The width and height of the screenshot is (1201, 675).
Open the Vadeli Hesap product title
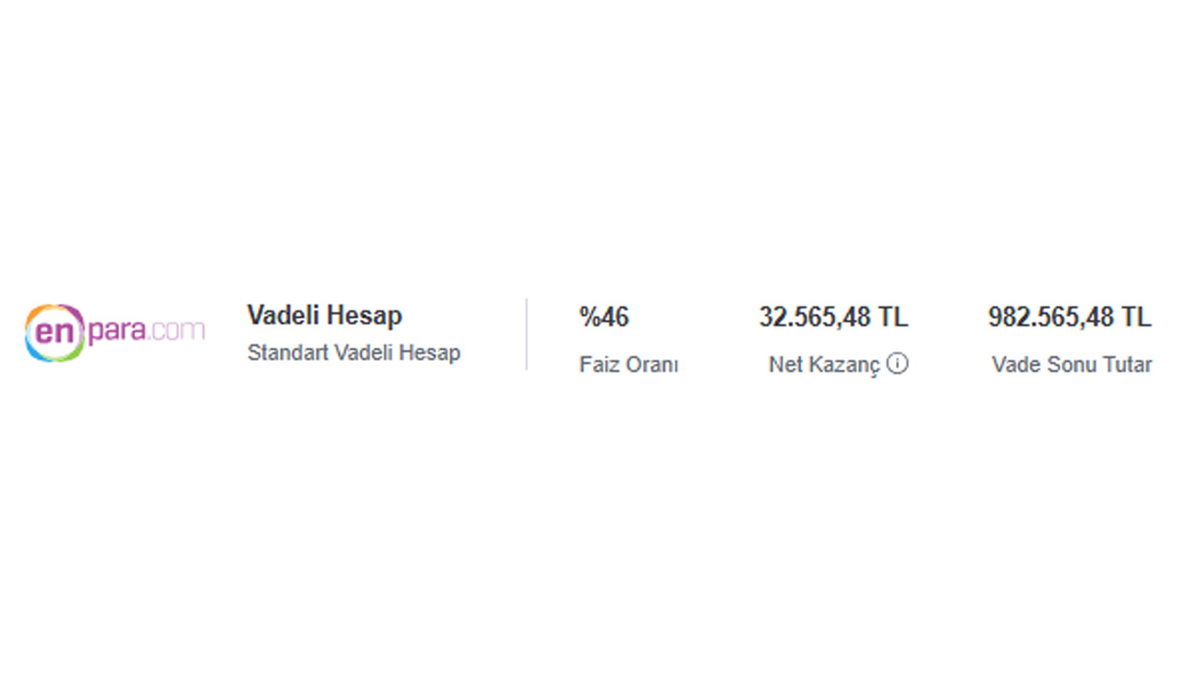pyautogui.click(x=325, y=315)
